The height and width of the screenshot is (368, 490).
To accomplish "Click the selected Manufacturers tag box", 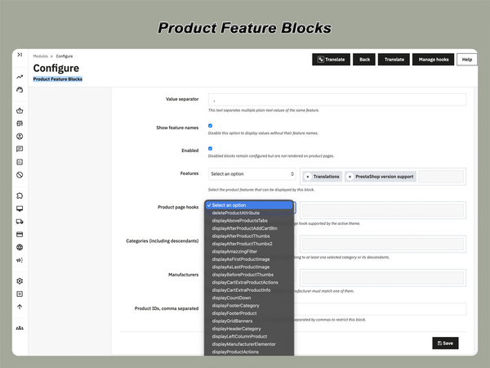I will [383, 278].
